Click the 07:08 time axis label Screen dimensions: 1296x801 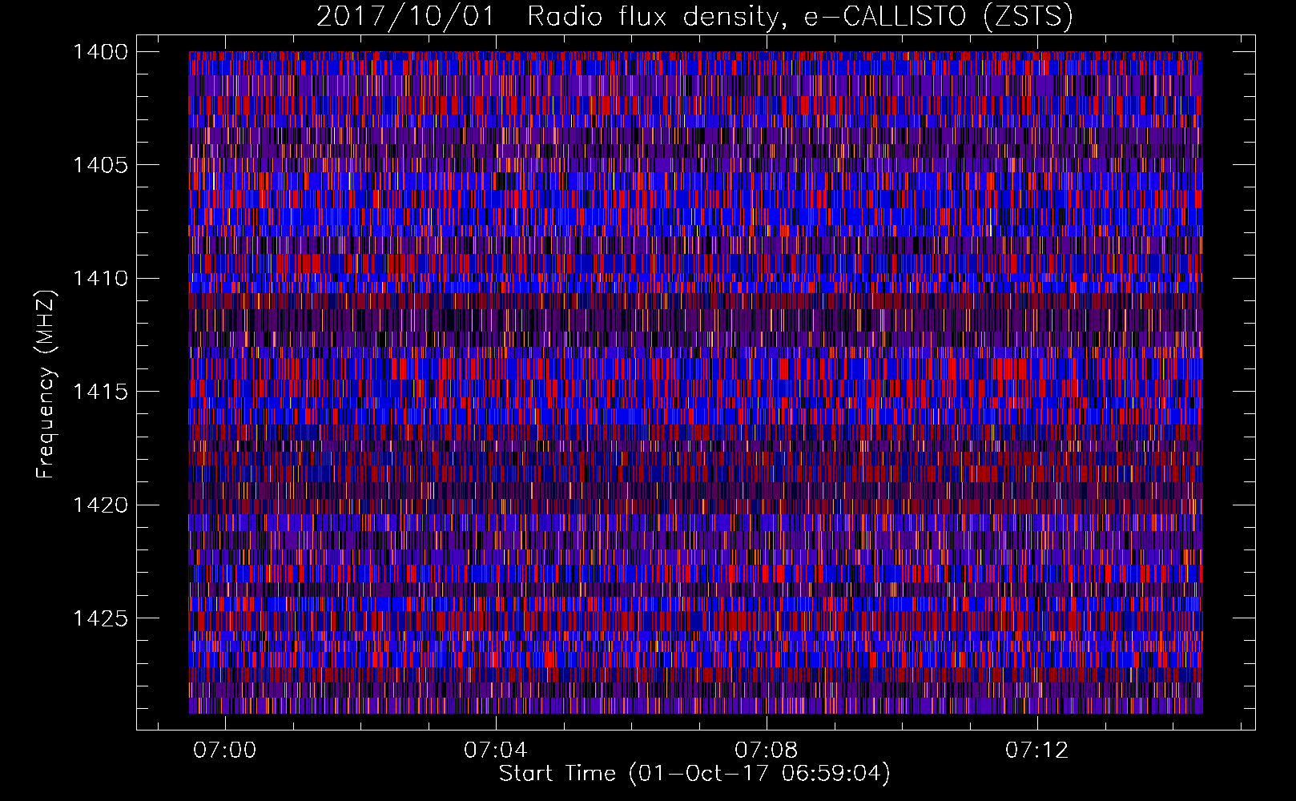pos(767,750)
